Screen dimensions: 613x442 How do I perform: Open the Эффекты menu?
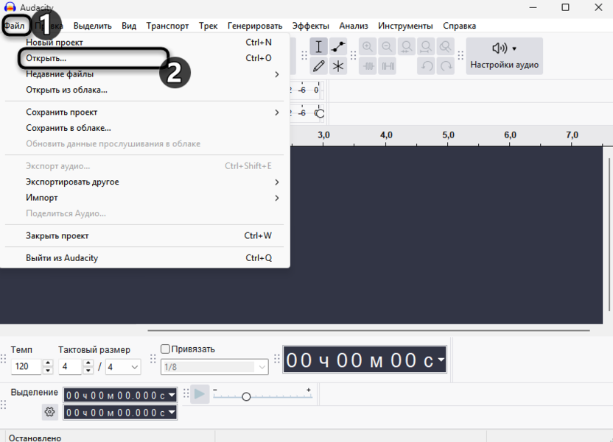tap(311, 25)
